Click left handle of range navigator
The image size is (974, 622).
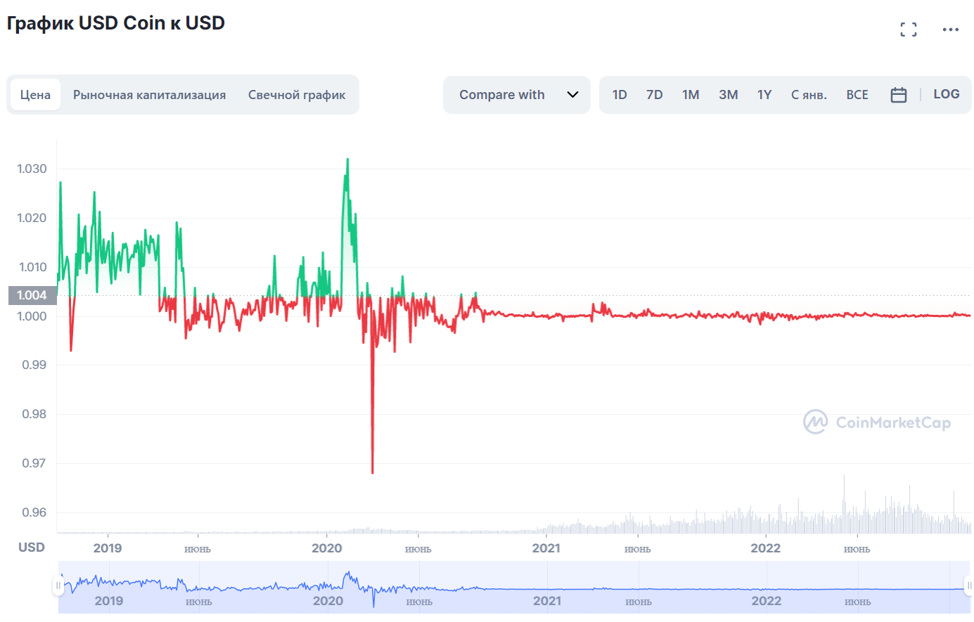pos(58,585)
